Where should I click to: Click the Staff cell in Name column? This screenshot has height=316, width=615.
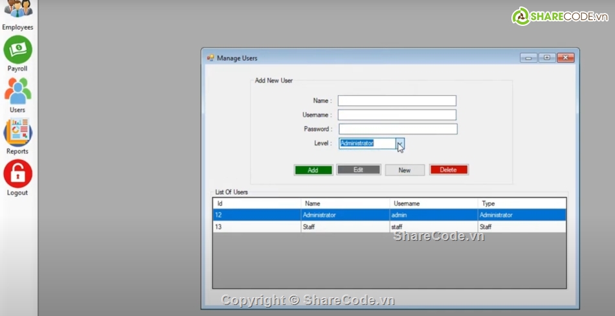(345, 227)
